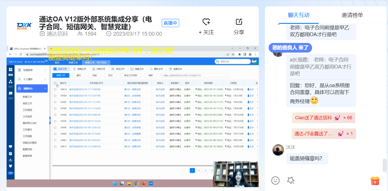Click Windows Start icon in video taskbar
This screenshot has width=388, height=191.
click(x=115, y=183)
